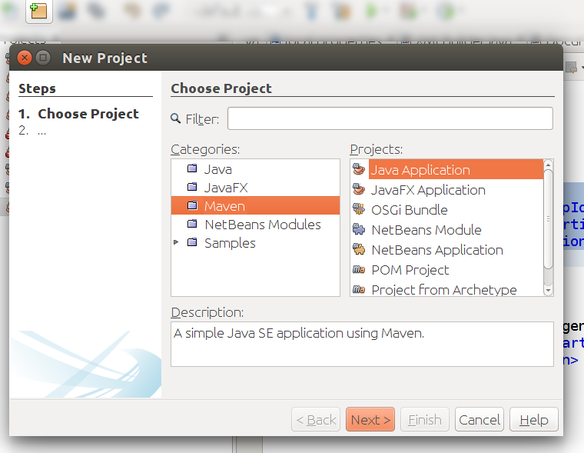The height and width of the screenshot is (453, 584).
Task: Select the NetBeans Modules category
Action: coord(262,225)
